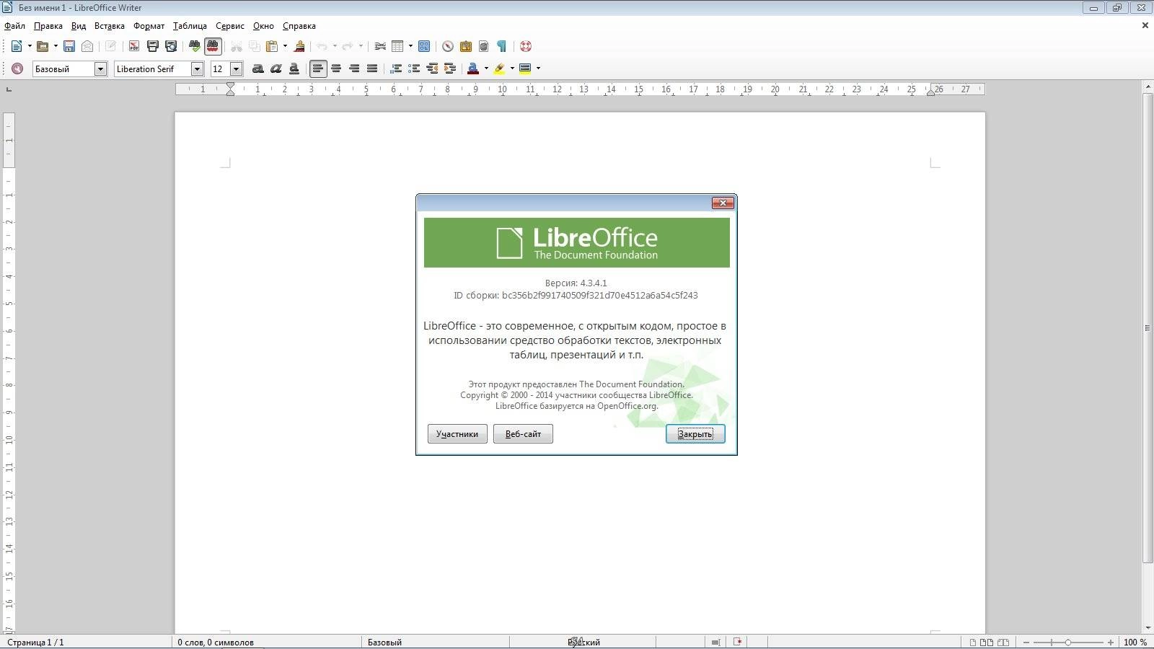Expand the New document arrow
This screenshot has height=649, width=1154.
pyautogui.click(x=30, y=46)
